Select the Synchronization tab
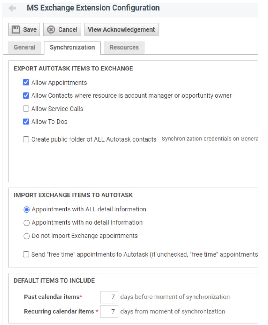The width and height of the screenshot is (268, 325). 72,47
